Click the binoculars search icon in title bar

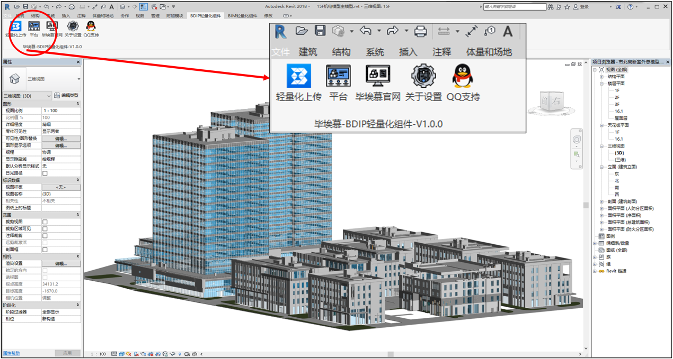tap(551, 7)
